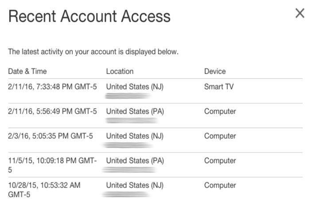The height and width of the screenshot is (207, 310).
Task: Click the Device column header
Action: (x=215, y=71)
